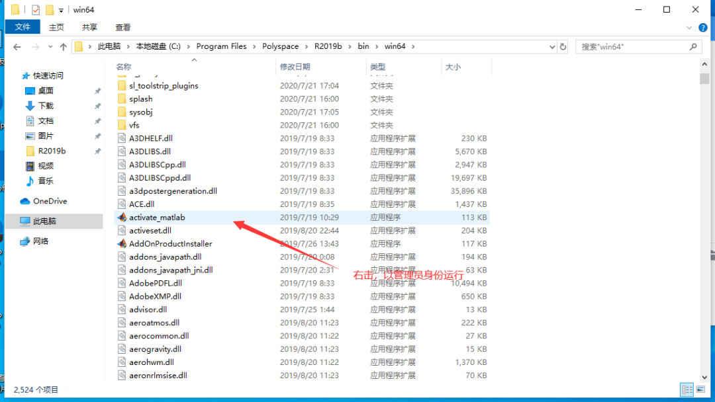The image size is (715, 402).
Task: Expand the recent locations dropdown
Action: pyautogui.click(x=50, y=46)
